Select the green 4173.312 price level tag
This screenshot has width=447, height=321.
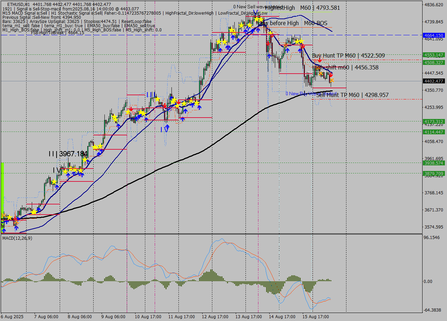(x=433, y=122)
